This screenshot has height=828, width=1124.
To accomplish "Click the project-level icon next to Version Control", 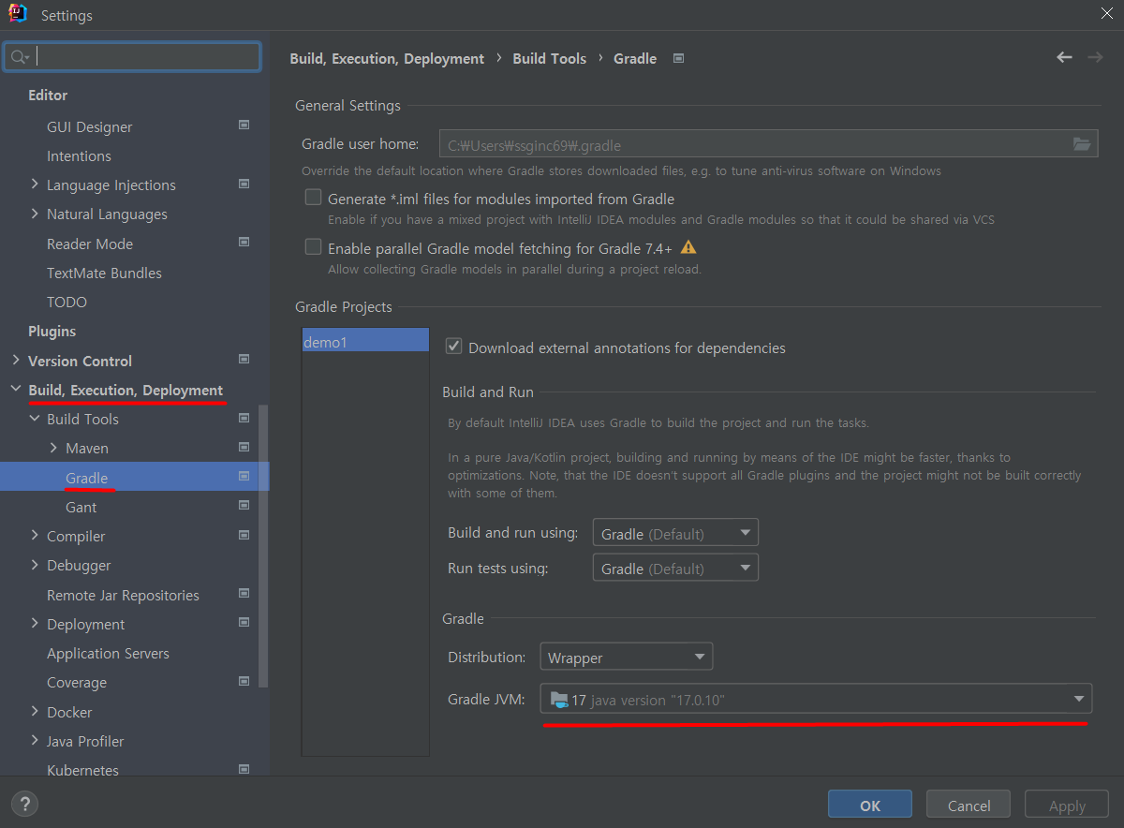I will tap(244, 359).
